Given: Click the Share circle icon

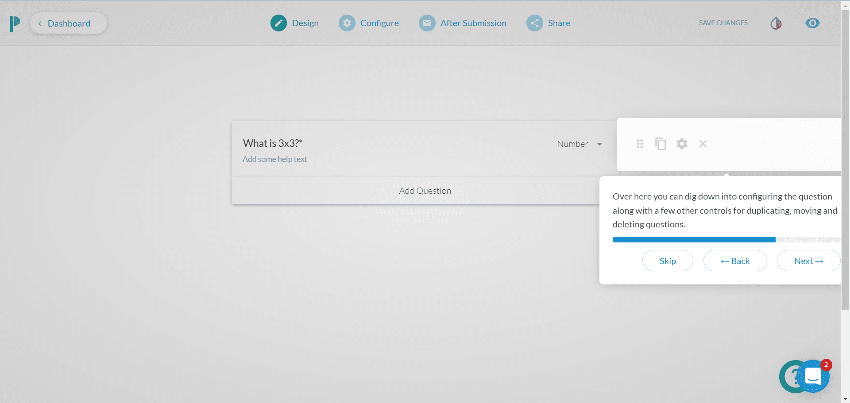Looking at the screenshot, I should pos(535,23).
